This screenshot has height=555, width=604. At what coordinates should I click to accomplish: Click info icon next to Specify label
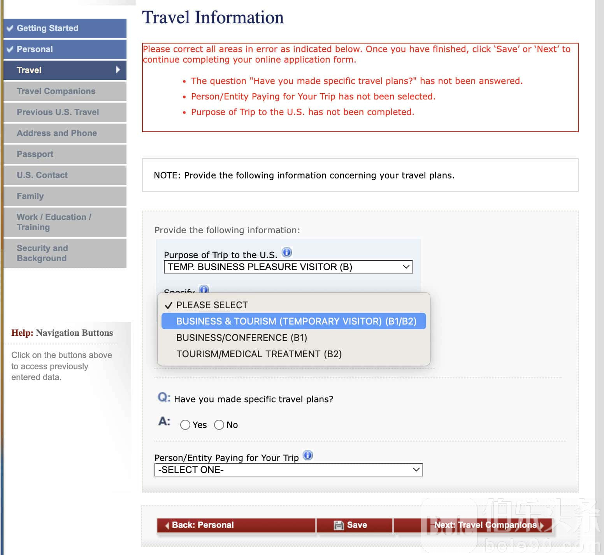click(x=204, y=290)
